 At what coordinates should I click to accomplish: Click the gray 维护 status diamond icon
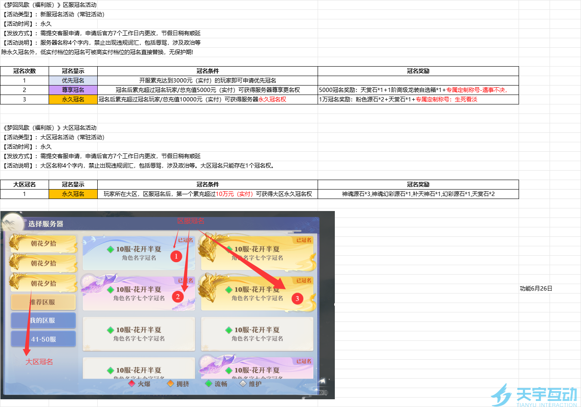click(x=243, y=383)
